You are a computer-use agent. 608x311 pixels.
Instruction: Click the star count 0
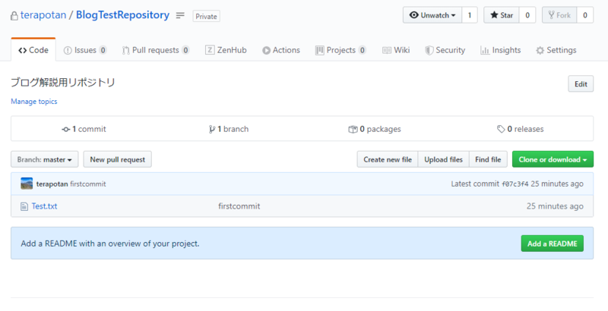[527, 15]
